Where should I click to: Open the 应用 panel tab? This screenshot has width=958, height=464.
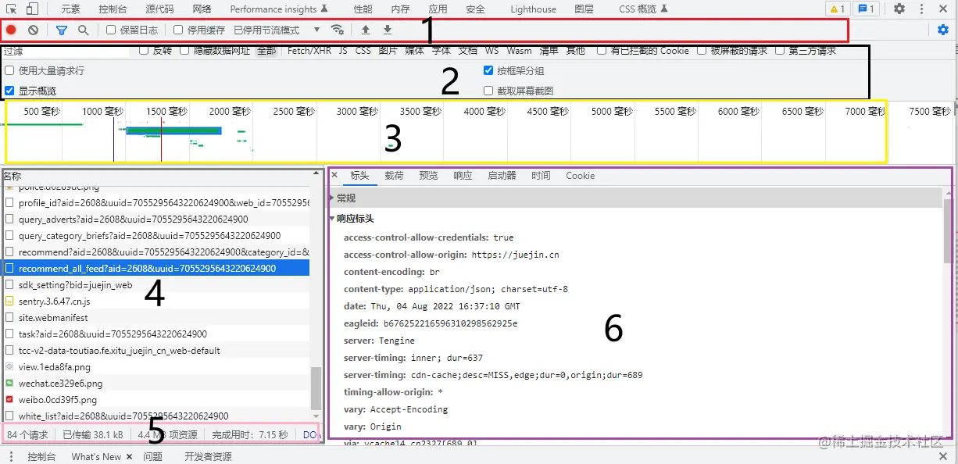pos(438,9)
